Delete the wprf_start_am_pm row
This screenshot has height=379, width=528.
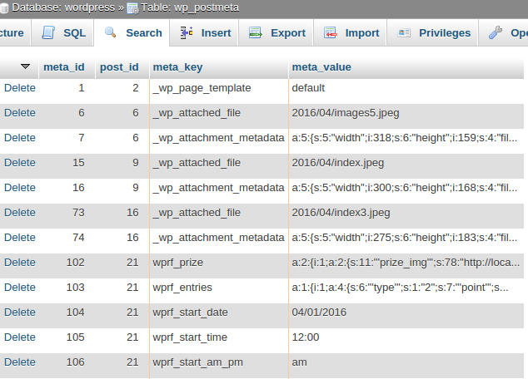[20, 362]
